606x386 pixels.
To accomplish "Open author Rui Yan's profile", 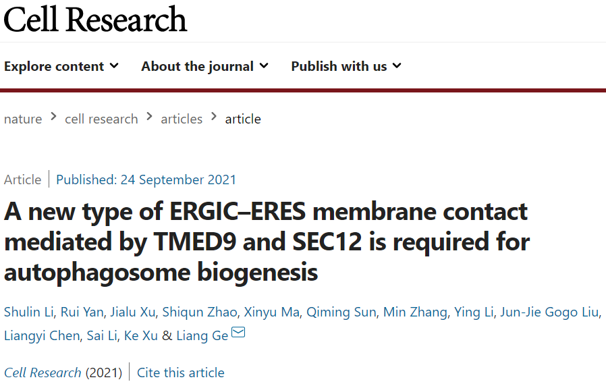I will (81, 312).
